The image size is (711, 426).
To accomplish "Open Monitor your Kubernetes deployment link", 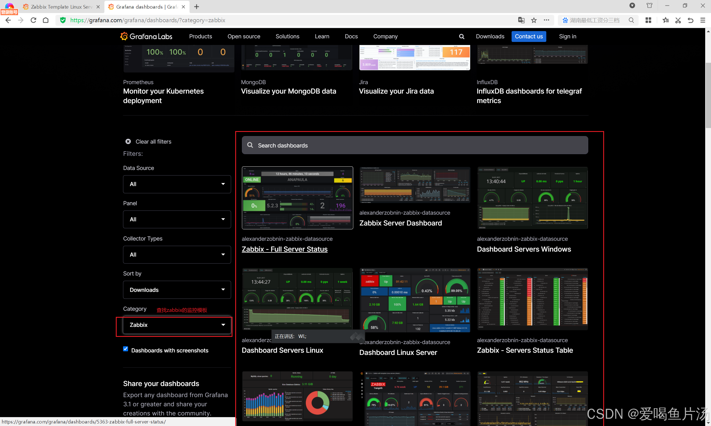I will pos(163,96).
